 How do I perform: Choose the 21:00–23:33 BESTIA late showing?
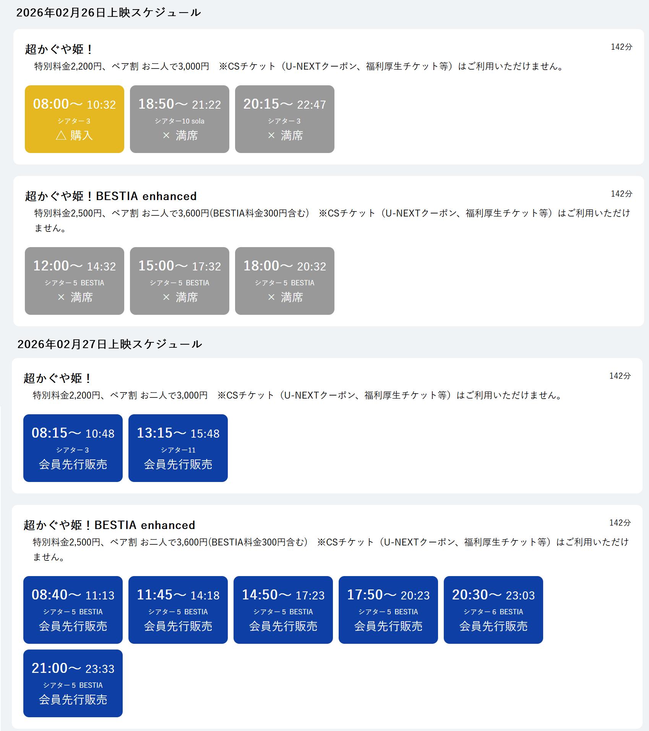click(73, 683)
